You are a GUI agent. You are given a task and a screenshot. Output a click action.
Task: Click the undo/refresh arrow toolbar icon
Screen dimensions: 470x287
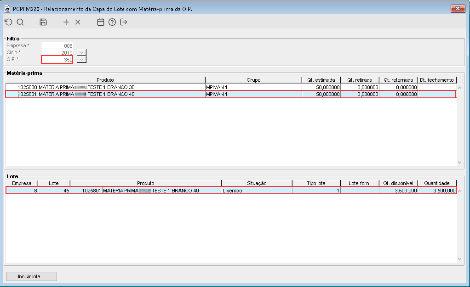tap(8, 22)
